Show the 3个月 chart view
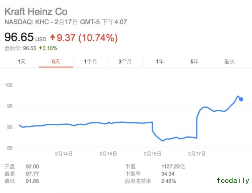This screenshot has height=193, width=252. click(125, 62)
